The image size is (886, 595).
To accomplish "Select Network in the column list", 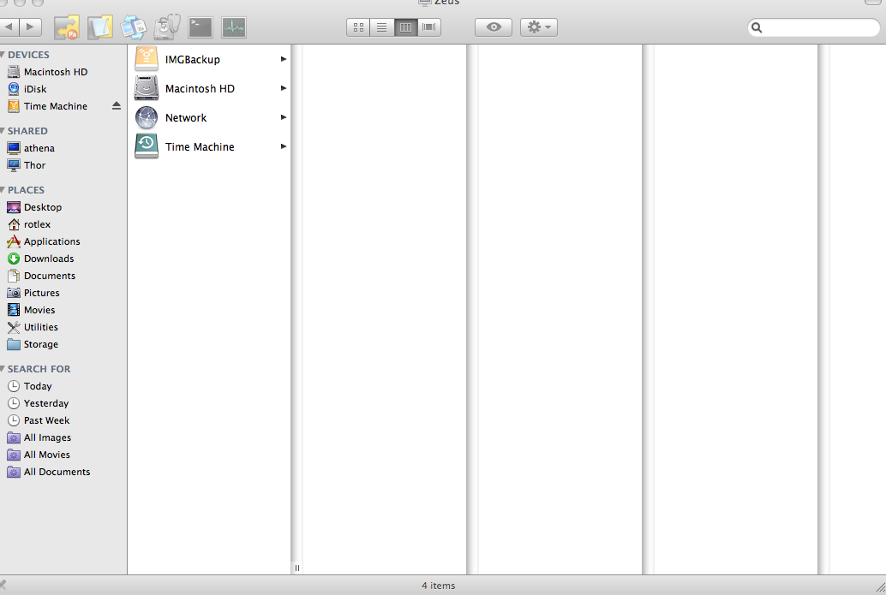I will pos(210,118).
